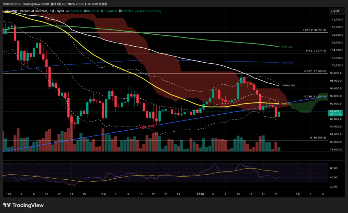
Task: Open the USDT currency selector
Action: pos(335,11)
